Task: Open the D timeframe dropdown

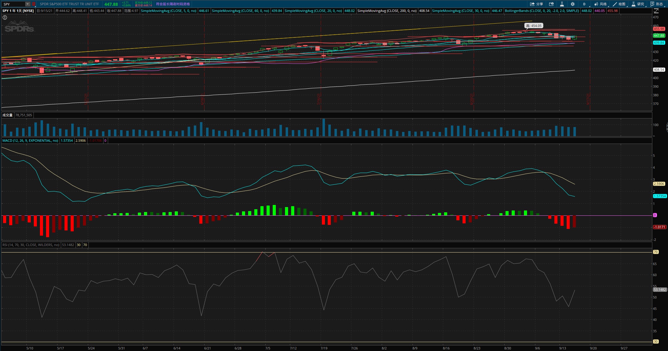Action: [585, 4]
